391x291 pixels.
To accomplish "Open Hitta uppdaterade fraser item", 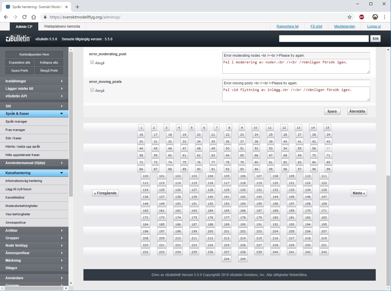I will [34, 155].
